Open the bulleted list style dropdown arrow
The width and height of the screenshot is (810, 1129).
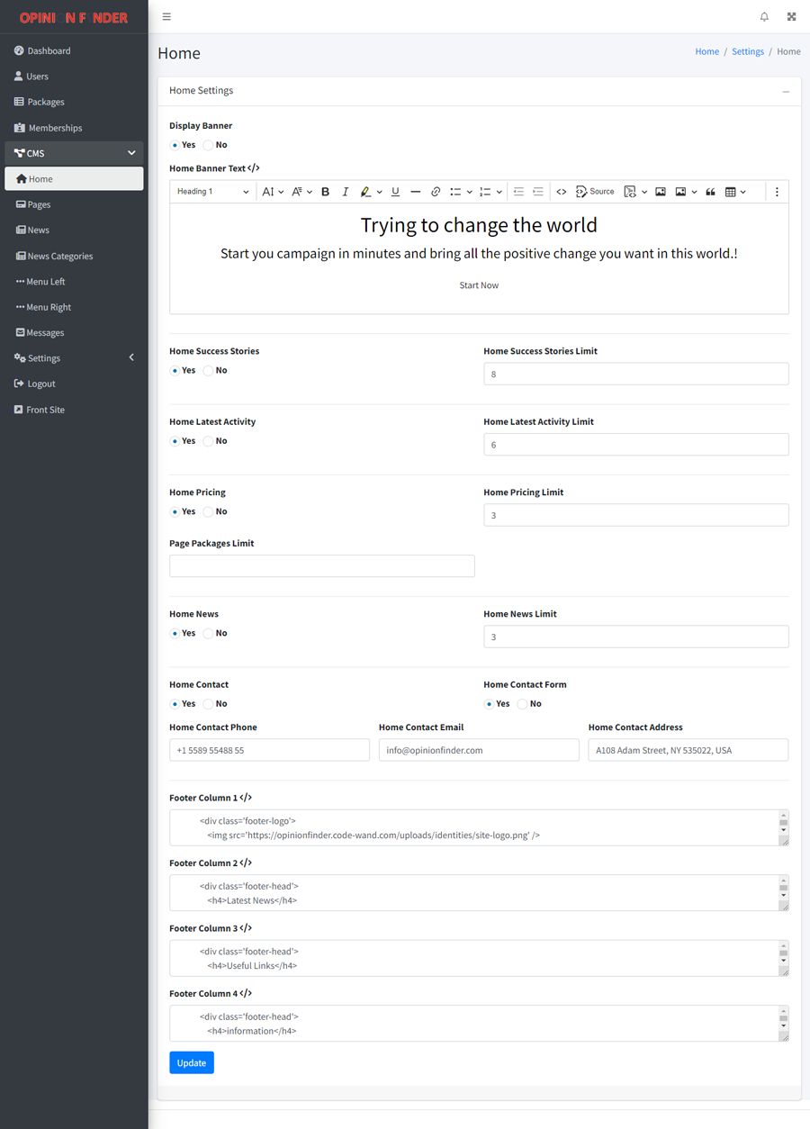[470, 192]
